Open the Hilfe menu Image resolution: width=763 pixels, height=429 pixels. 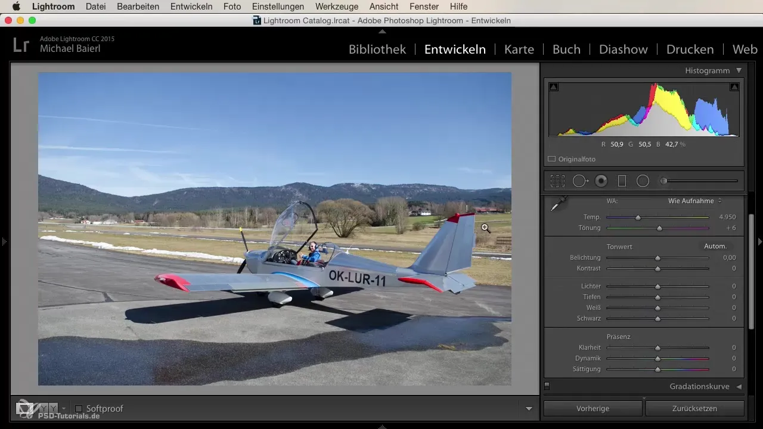click(459, 7)
